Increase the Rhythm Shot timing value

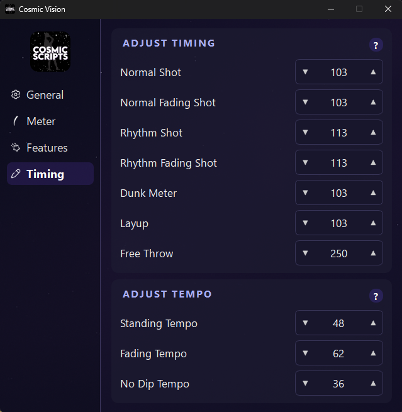(x=373, y=133)
